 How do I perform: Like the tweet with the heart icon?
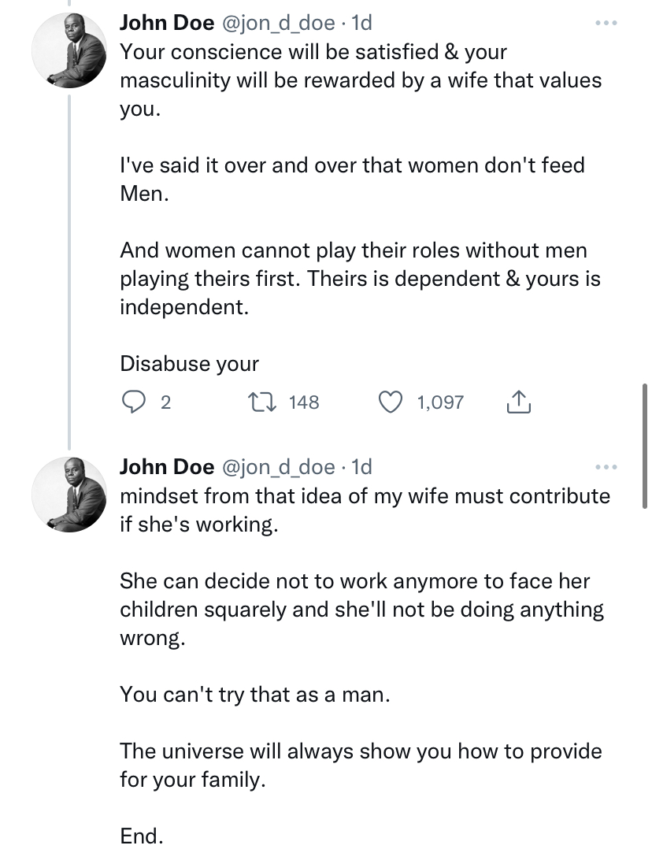tap(390, 403)
